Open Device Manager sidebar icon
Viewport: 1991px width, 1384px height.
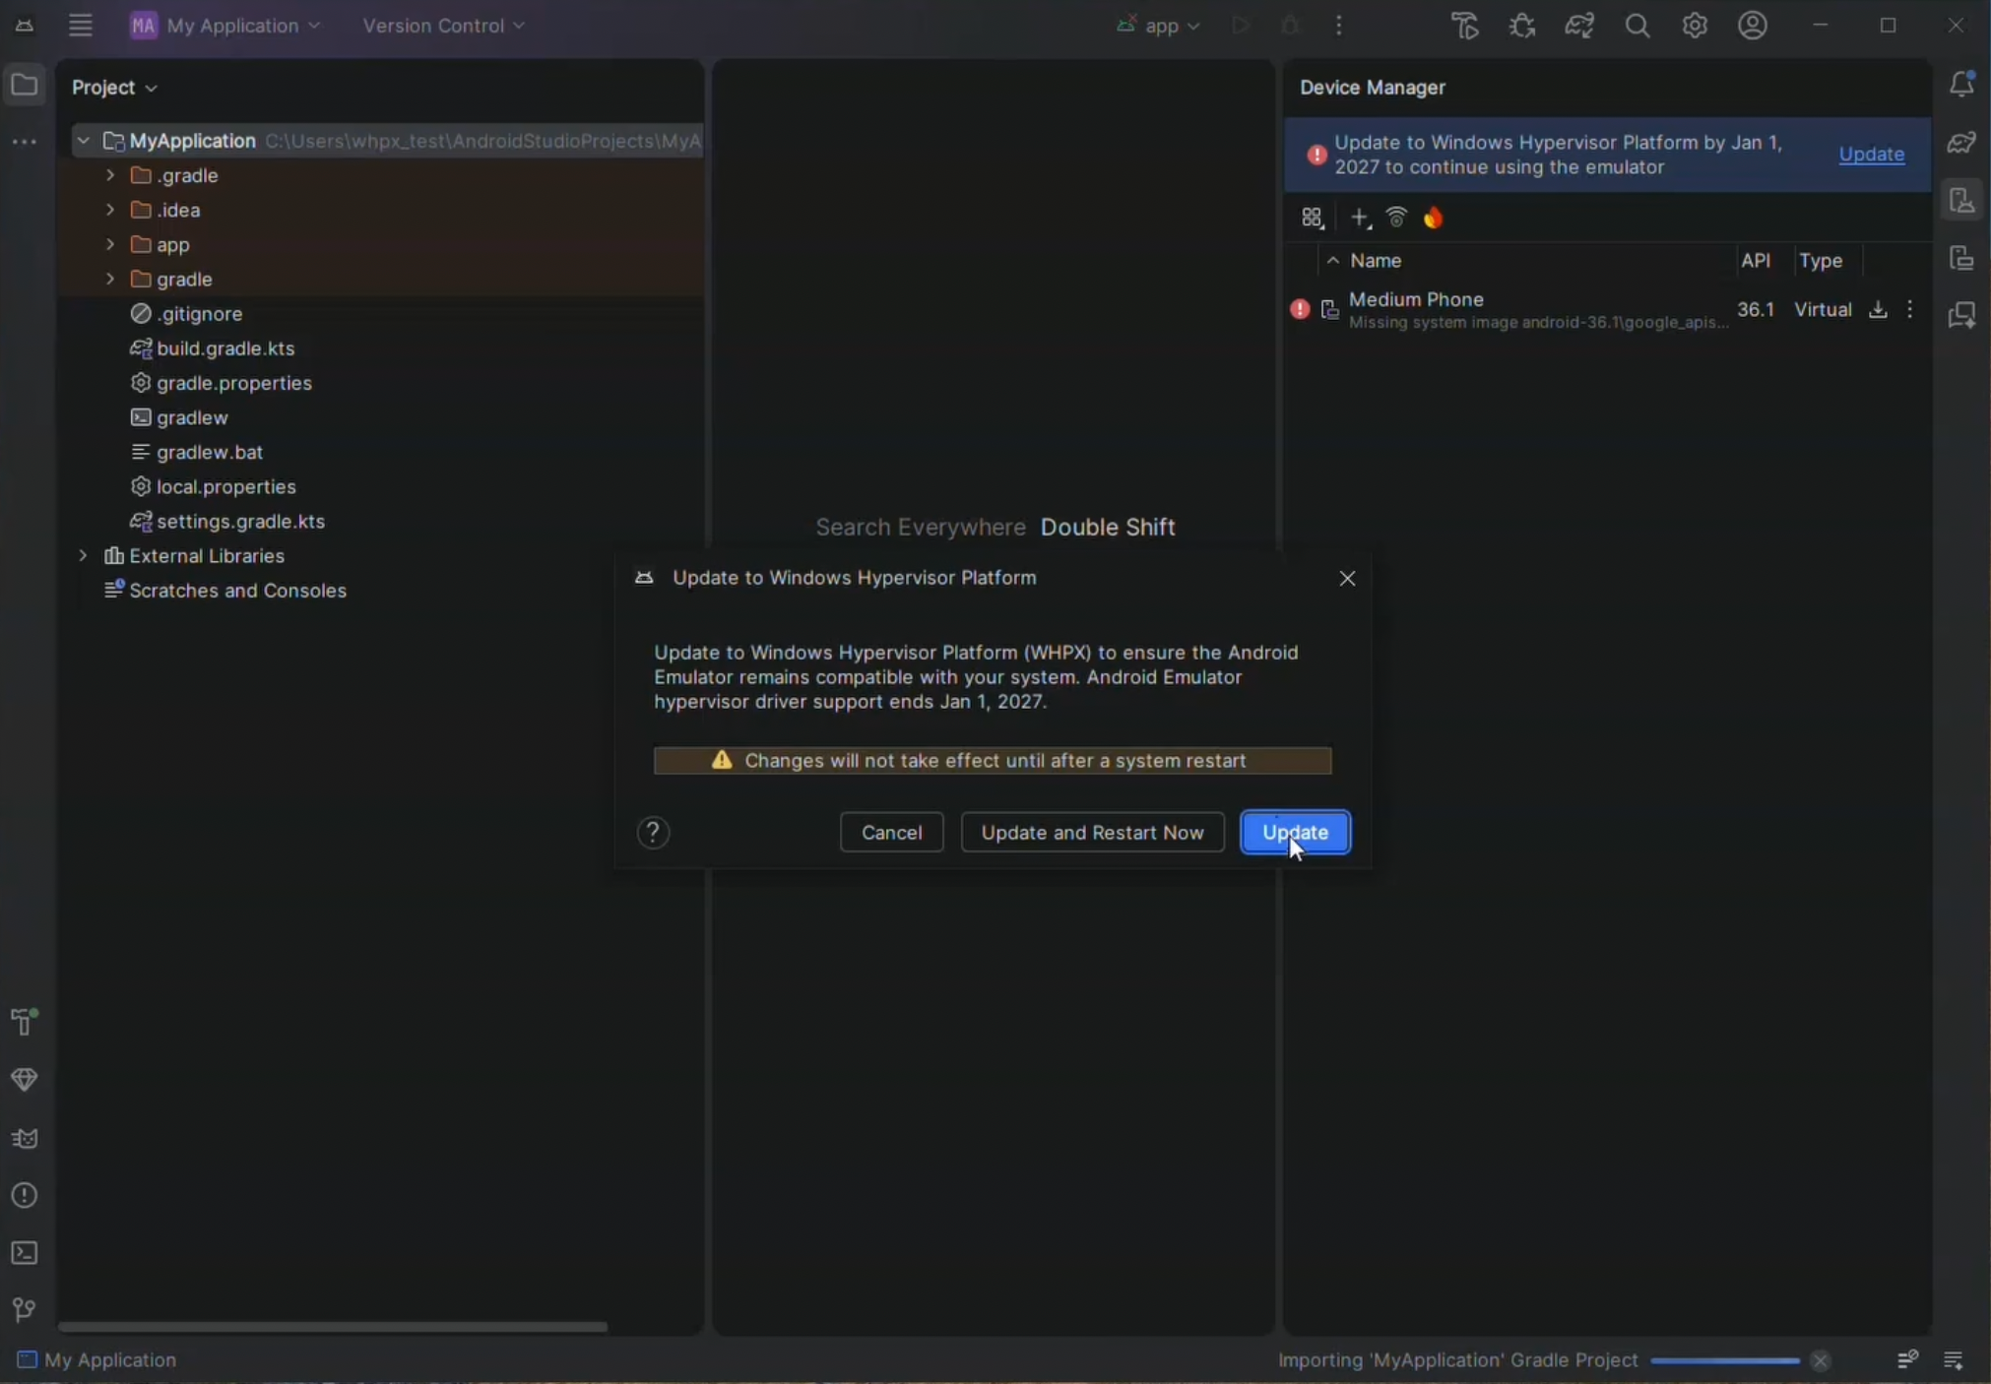tap(1961, 201)
